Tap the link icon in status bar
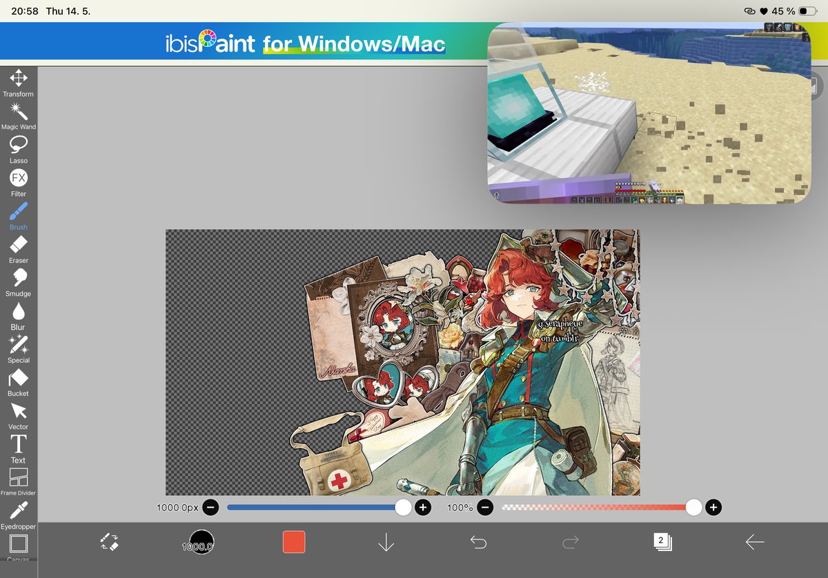 point(749,12)
